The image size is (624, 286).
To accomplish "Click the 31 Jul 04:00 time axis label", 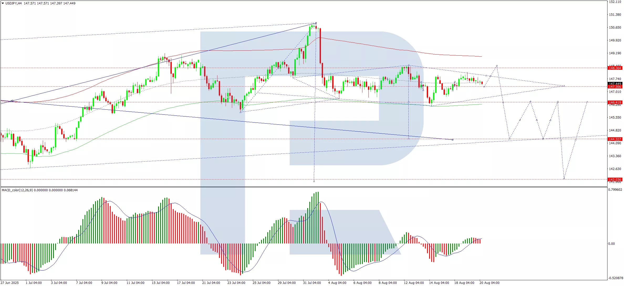I will point(312,283).
